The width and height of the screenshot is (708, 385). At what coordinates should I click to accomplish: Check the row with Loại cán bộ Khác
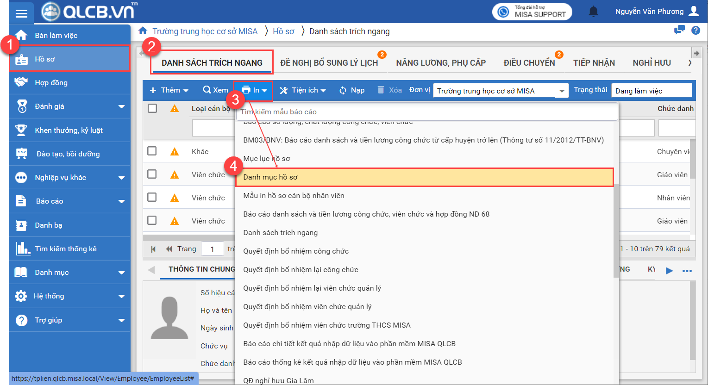tap(152, 151)
